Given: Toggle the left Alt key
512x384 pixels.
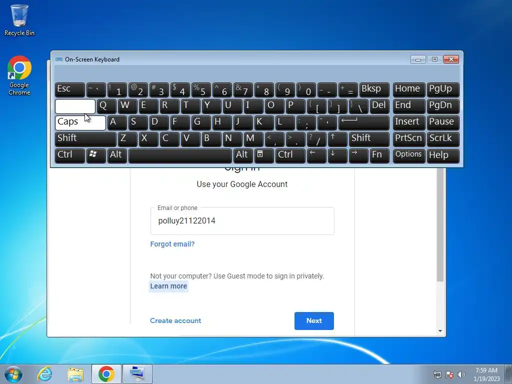Looking at the screenshot, I should tap(117, 155).
